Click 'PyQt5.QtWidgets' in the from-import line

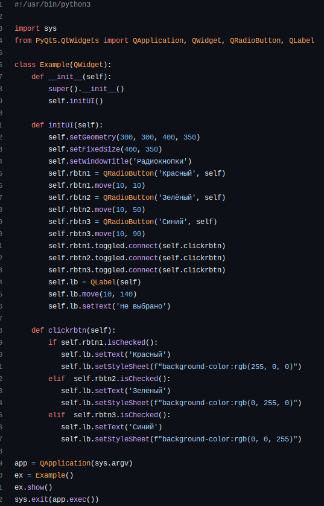68,40
